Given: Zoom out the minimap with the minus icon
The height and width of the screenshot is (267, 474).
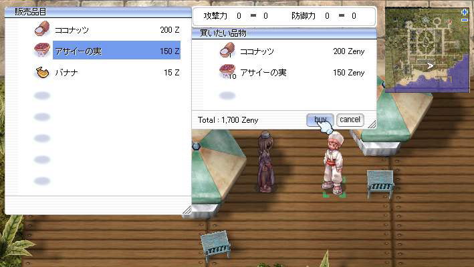Looking at the screenshot, I should tap(465, 20).
